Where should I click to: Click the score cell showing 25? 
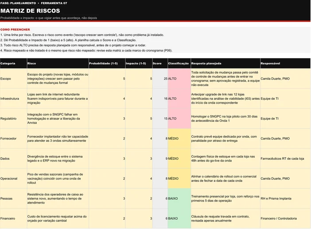pyautogui.click(x=160, y=79)
